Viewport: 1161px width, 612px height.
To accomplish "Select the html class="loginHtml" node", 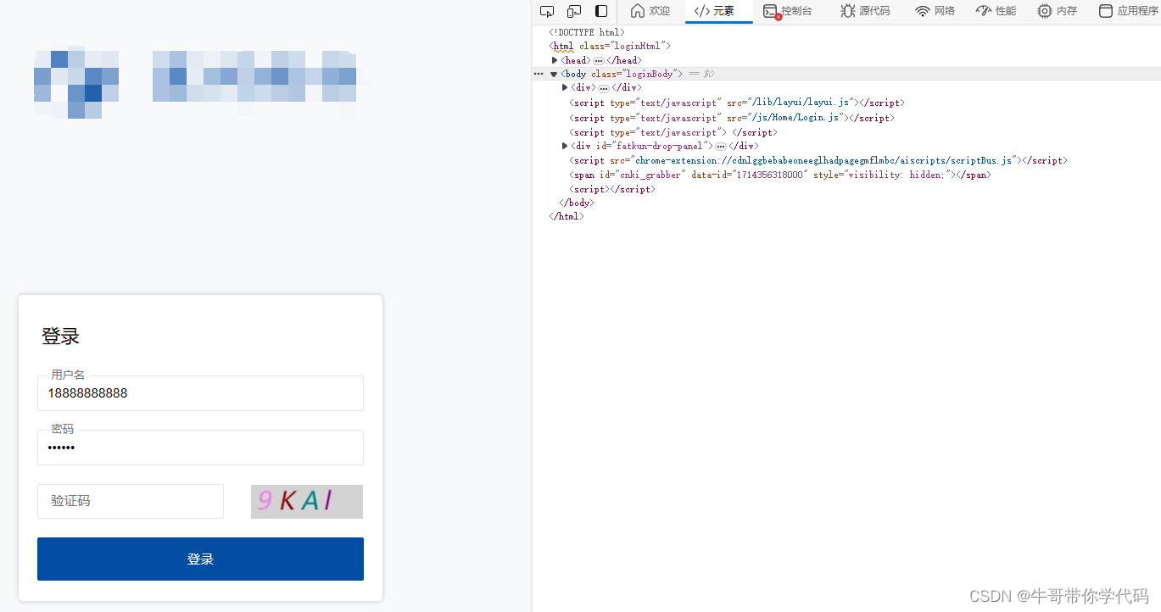I will (610, 46).
